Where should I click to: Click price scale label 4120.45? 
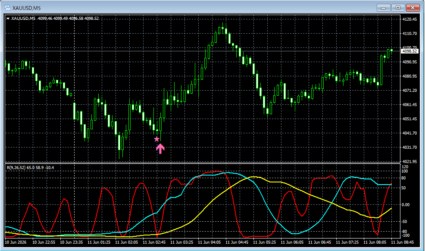tap(409, 19)
